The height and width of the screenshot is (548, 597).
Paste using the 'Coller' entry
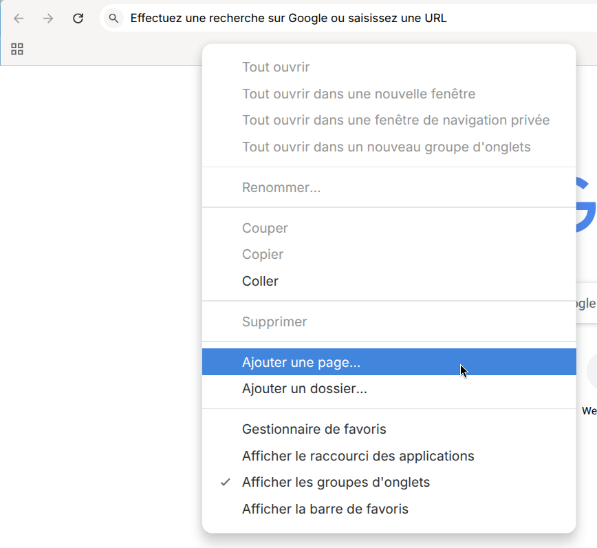260,281
